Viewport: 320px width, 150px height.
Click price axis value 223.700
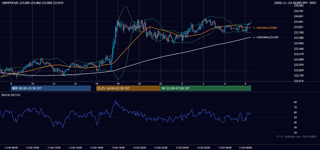(298, 32)
